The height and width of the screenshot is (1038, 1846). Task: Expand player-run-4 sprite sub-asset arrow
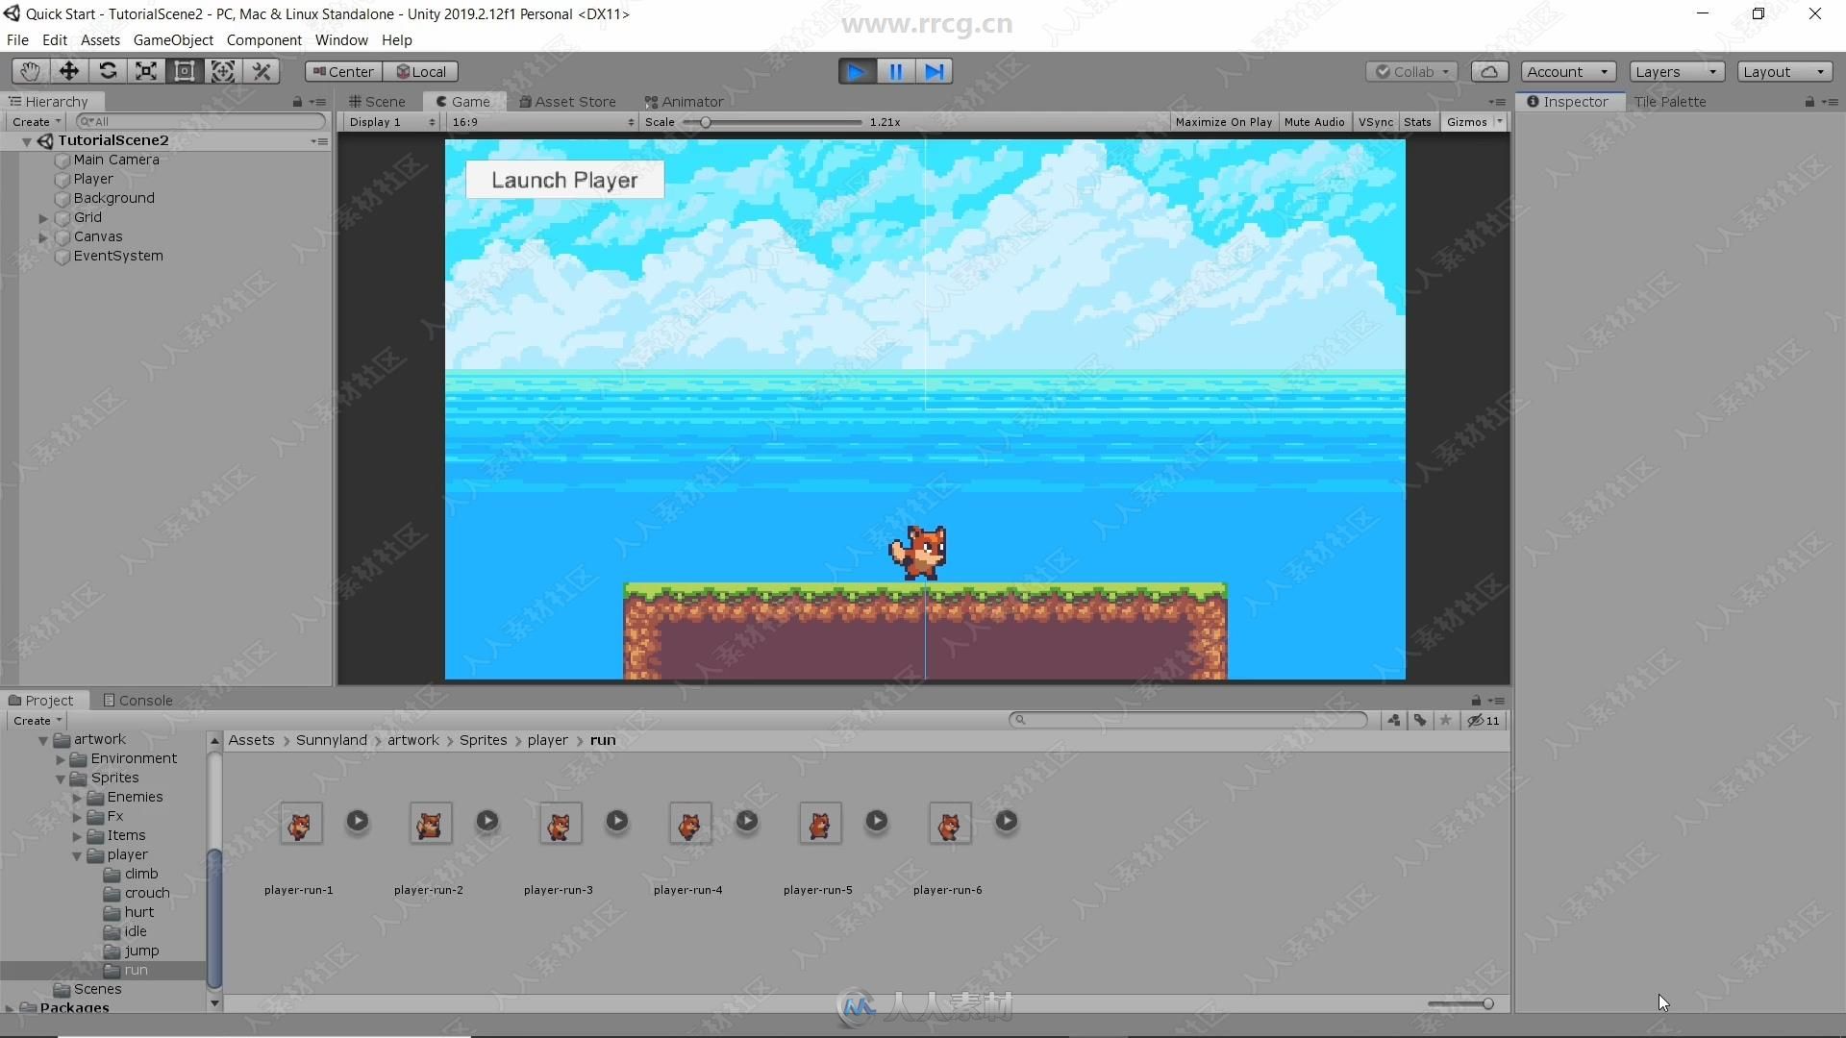click(x=747, y=821)
